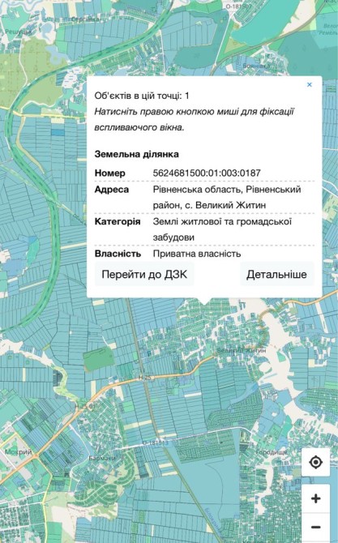Click the Сергіївка label on map

click(84, 19)
